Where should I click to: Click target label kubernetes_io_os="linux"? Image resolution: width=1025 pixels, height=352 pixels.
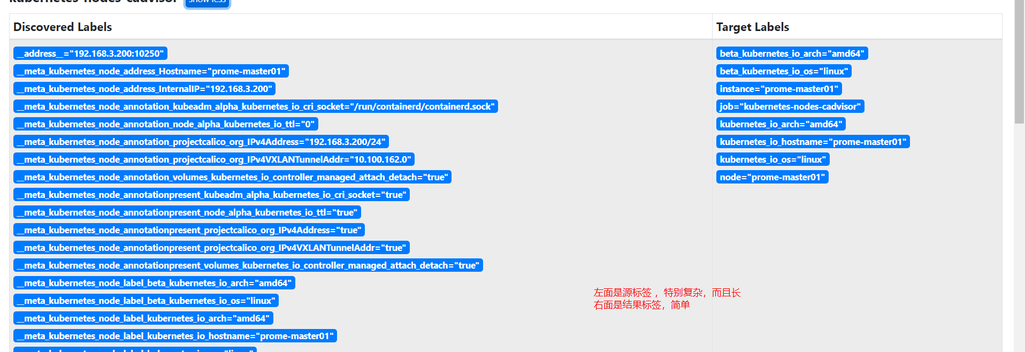pos(773,159)
